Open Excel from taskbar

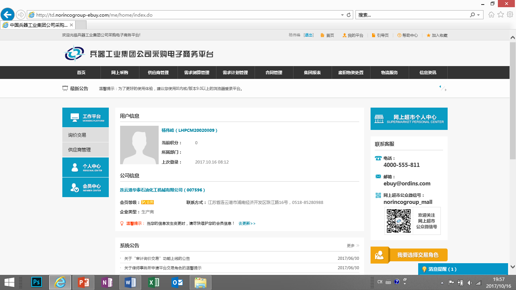point(153,282)
